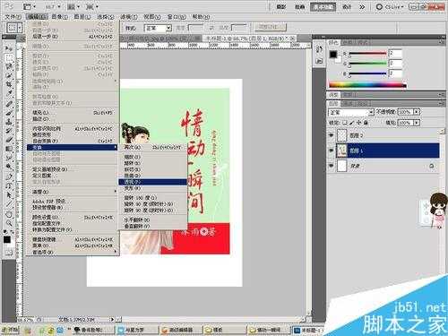Open the 文件(F) File menu
The height and width of the screenshot is (336, 448).
point(13,17)
